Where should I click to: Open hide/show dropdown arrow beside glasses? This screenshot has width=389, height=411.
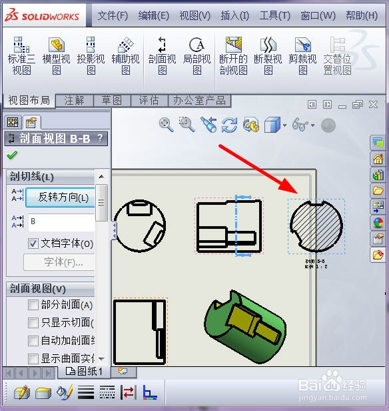point(312,125)
